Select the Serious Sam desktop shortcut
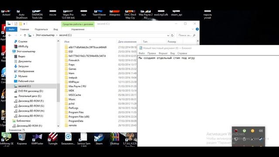 pos(84,140)
